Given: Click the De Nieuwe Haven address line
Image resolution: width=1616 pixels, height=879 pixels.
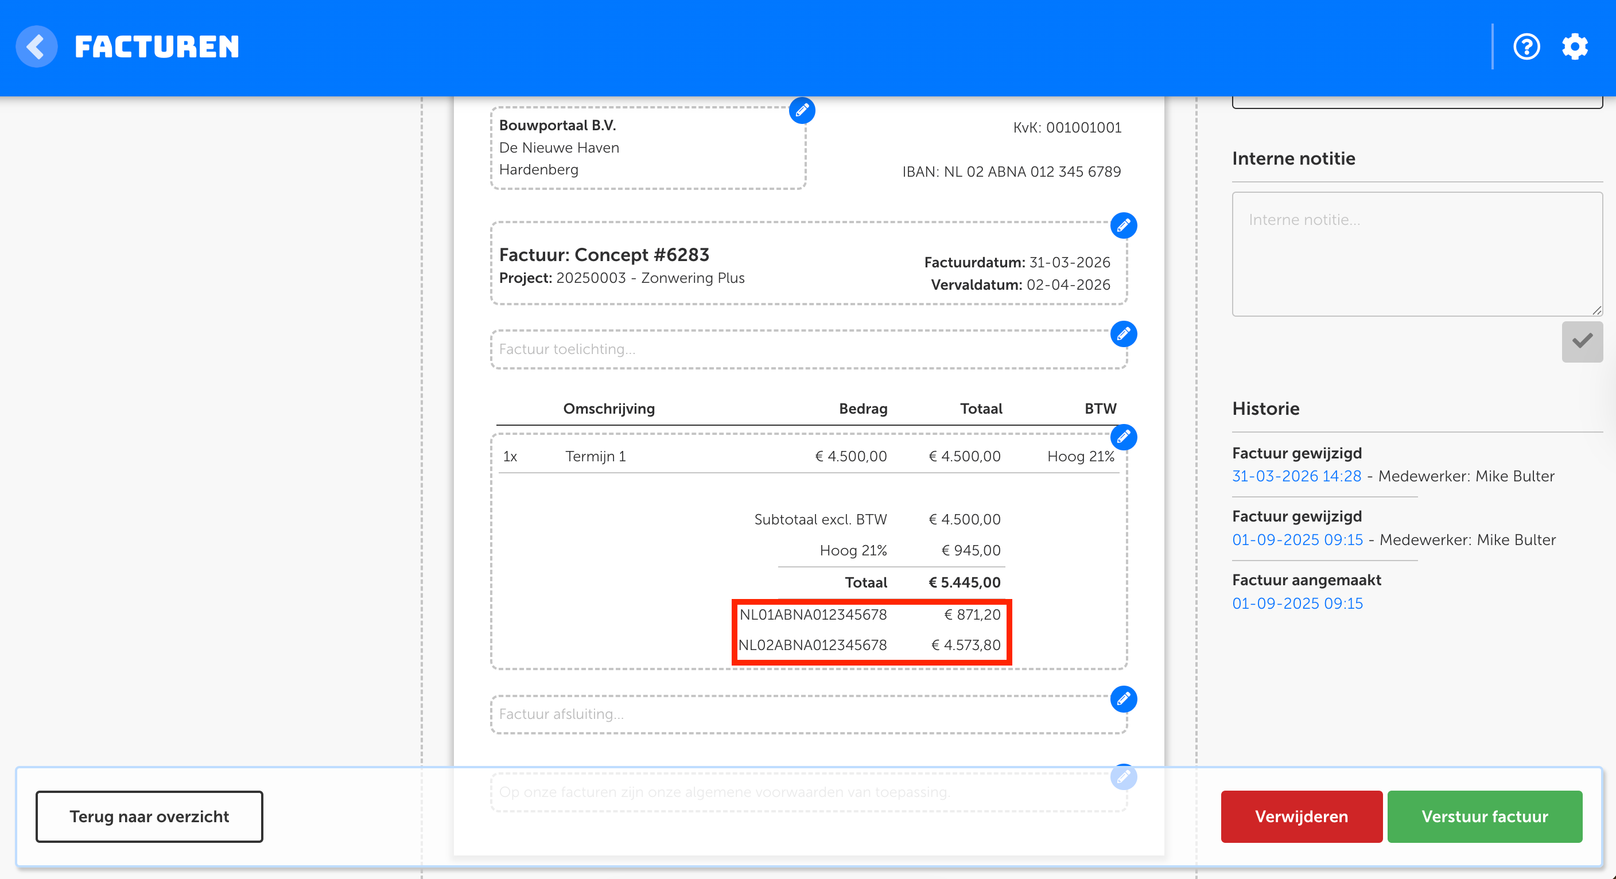Looking at the screenshot, I should 559,147.
